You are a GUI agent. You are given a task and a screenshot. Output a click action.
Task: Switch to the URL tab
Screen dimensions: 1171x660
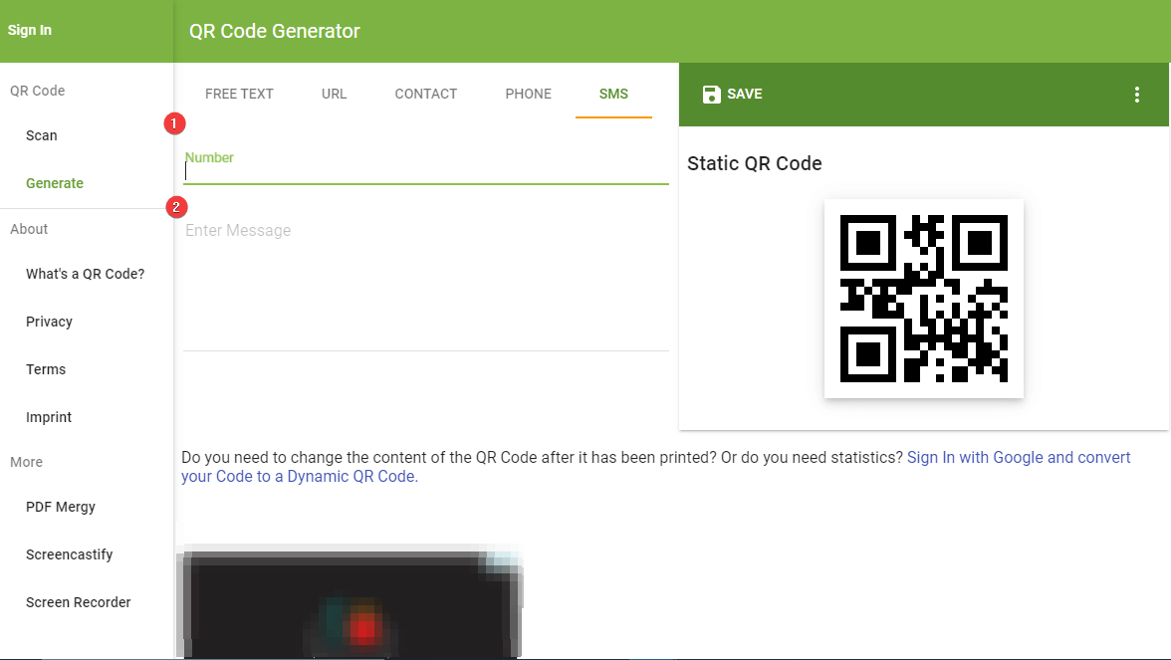coord(334,94)
